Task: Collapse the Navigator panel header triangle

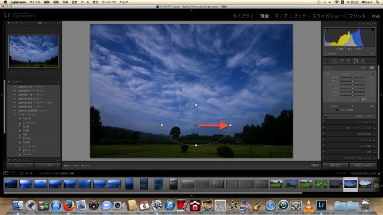Action: pos(9,23)
